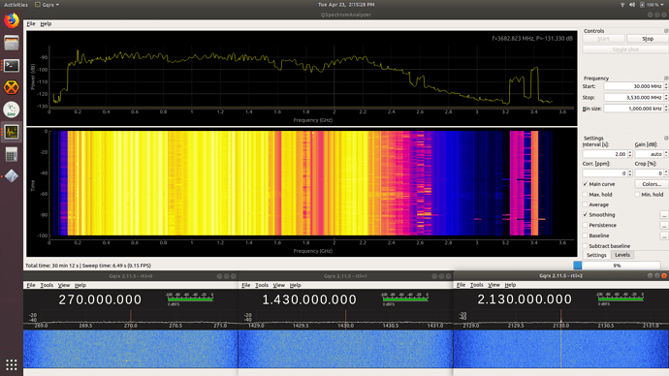Screen dimensions: 669x376
Task: Toggle the Main curve checkbox
Action: point(586,184)
